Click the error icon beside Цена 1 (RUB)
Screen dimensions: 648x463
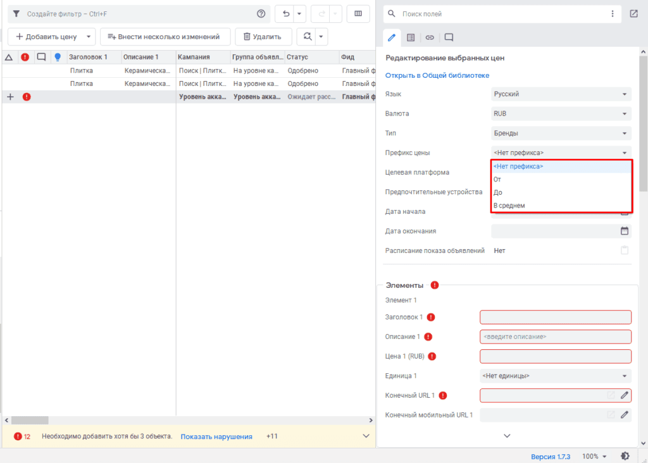[432, 356]
